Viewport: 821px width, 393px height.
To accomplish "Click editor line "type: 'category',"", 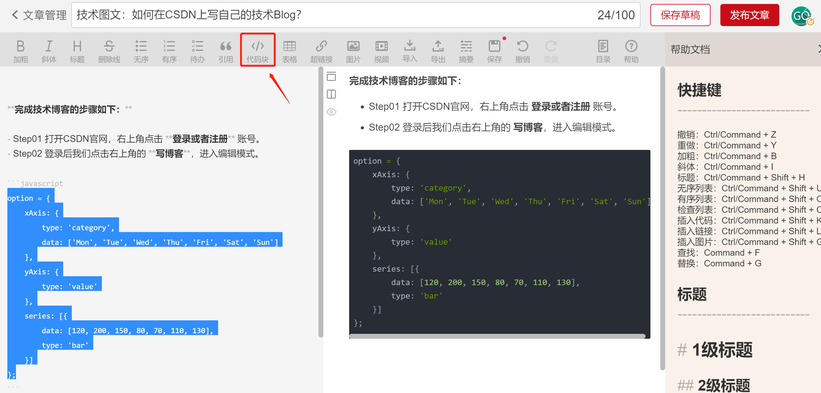I will click(x=78, y=227).
